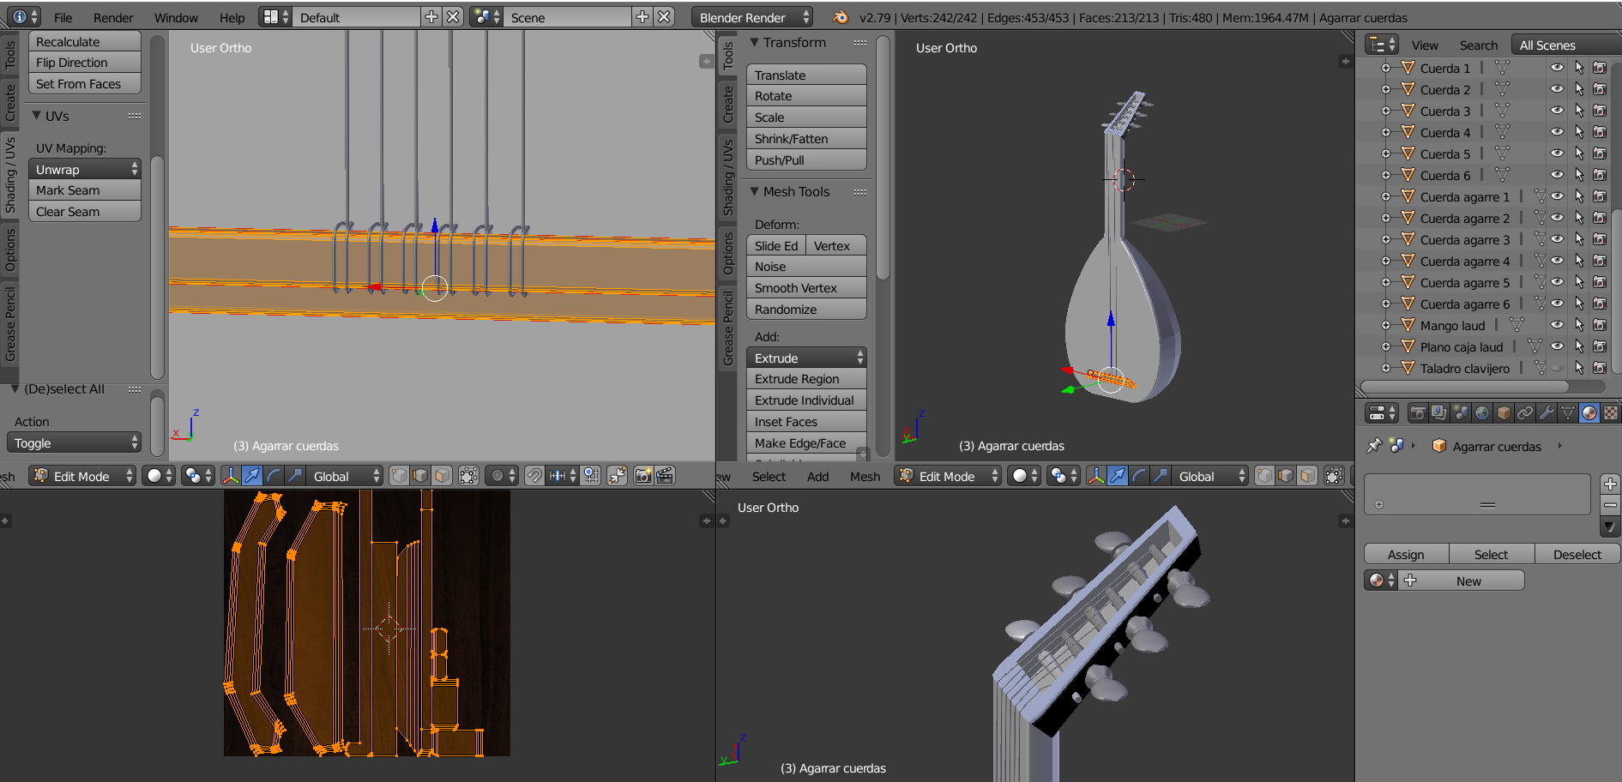Collapse the Transform panel
The image size is (1622, 782).
pos(755,42)
